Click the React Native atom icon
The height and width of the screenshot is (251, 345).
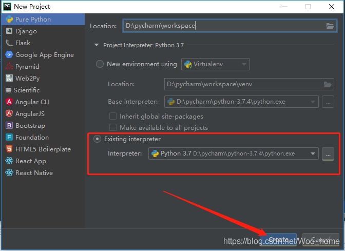(9, 172)
